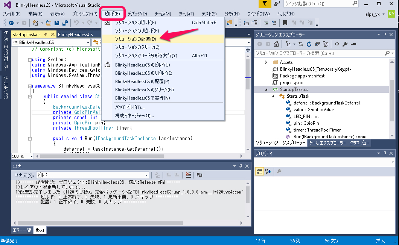Switch to the Class View tab
Image resolution: width=399 pixels, height=245 pixels.
[359, 143]
